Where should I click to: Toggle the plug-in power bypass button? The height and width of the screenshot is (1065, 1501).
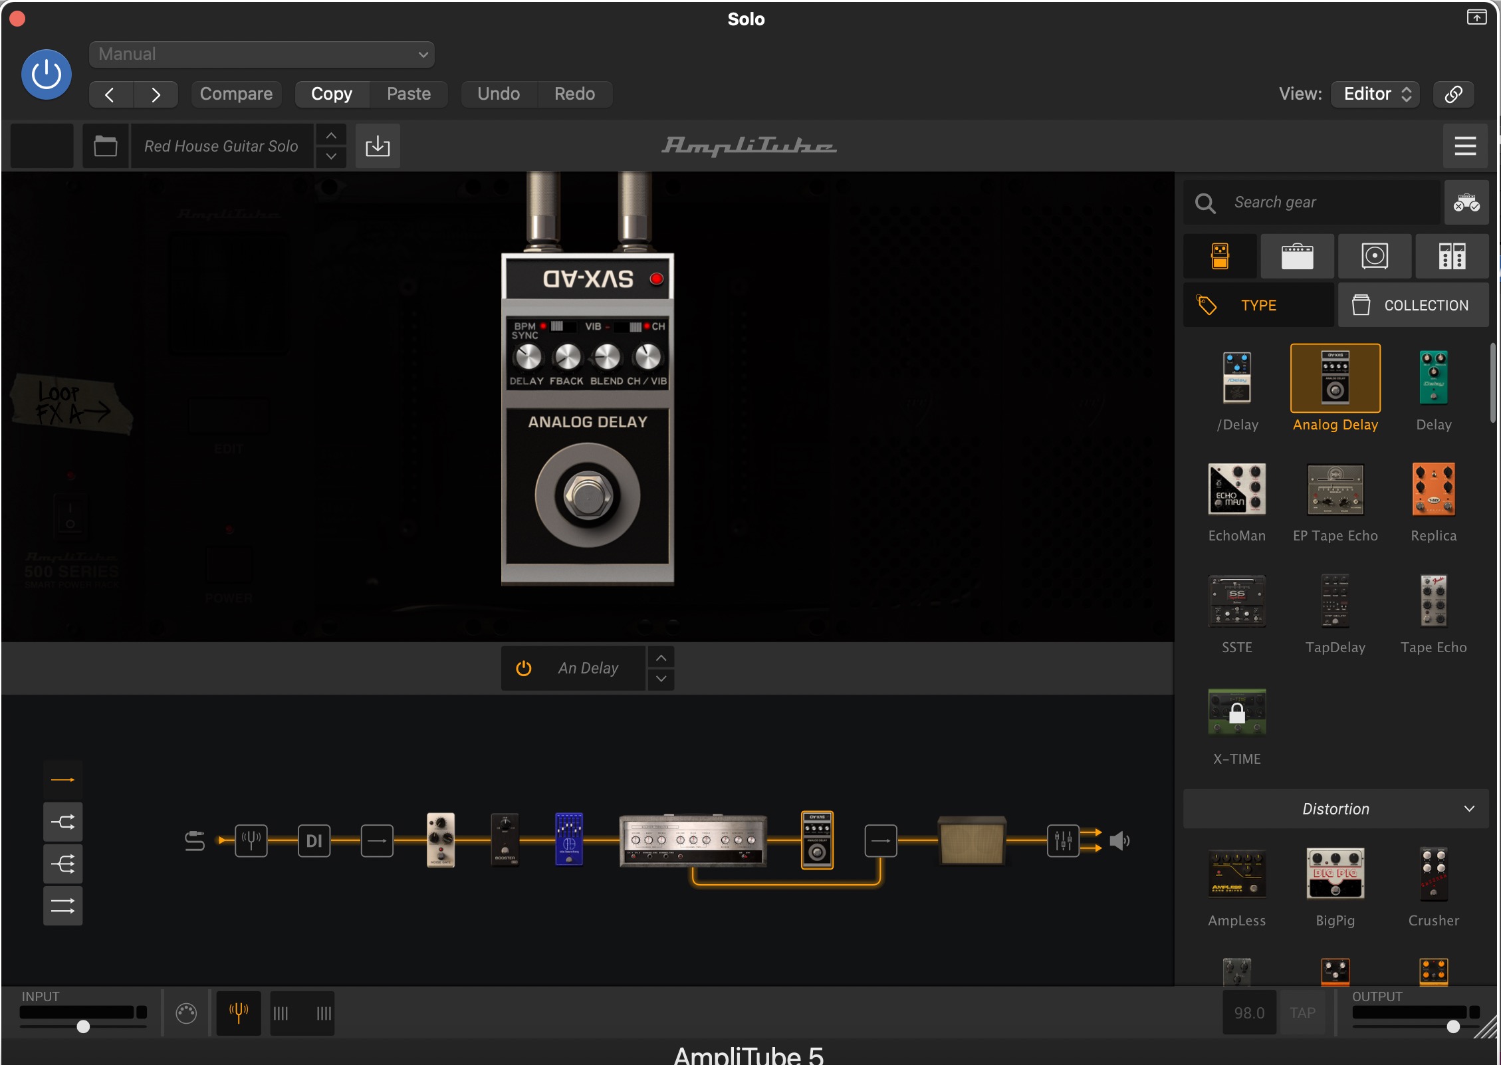pos(47,74)
